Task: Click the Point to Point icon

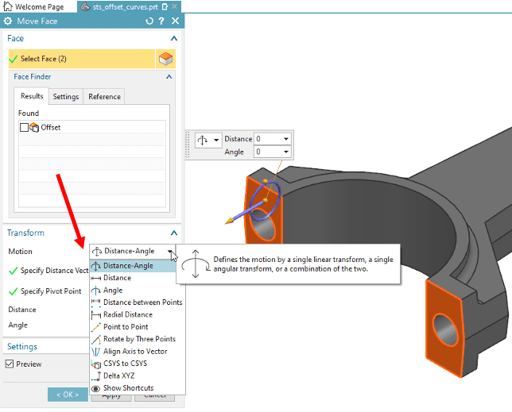Action: (x=96, y=327)
